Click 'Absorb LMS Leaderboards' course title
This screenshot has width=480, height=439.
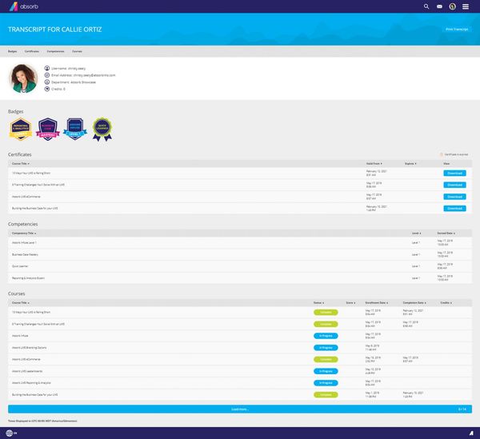pos(27,371)
